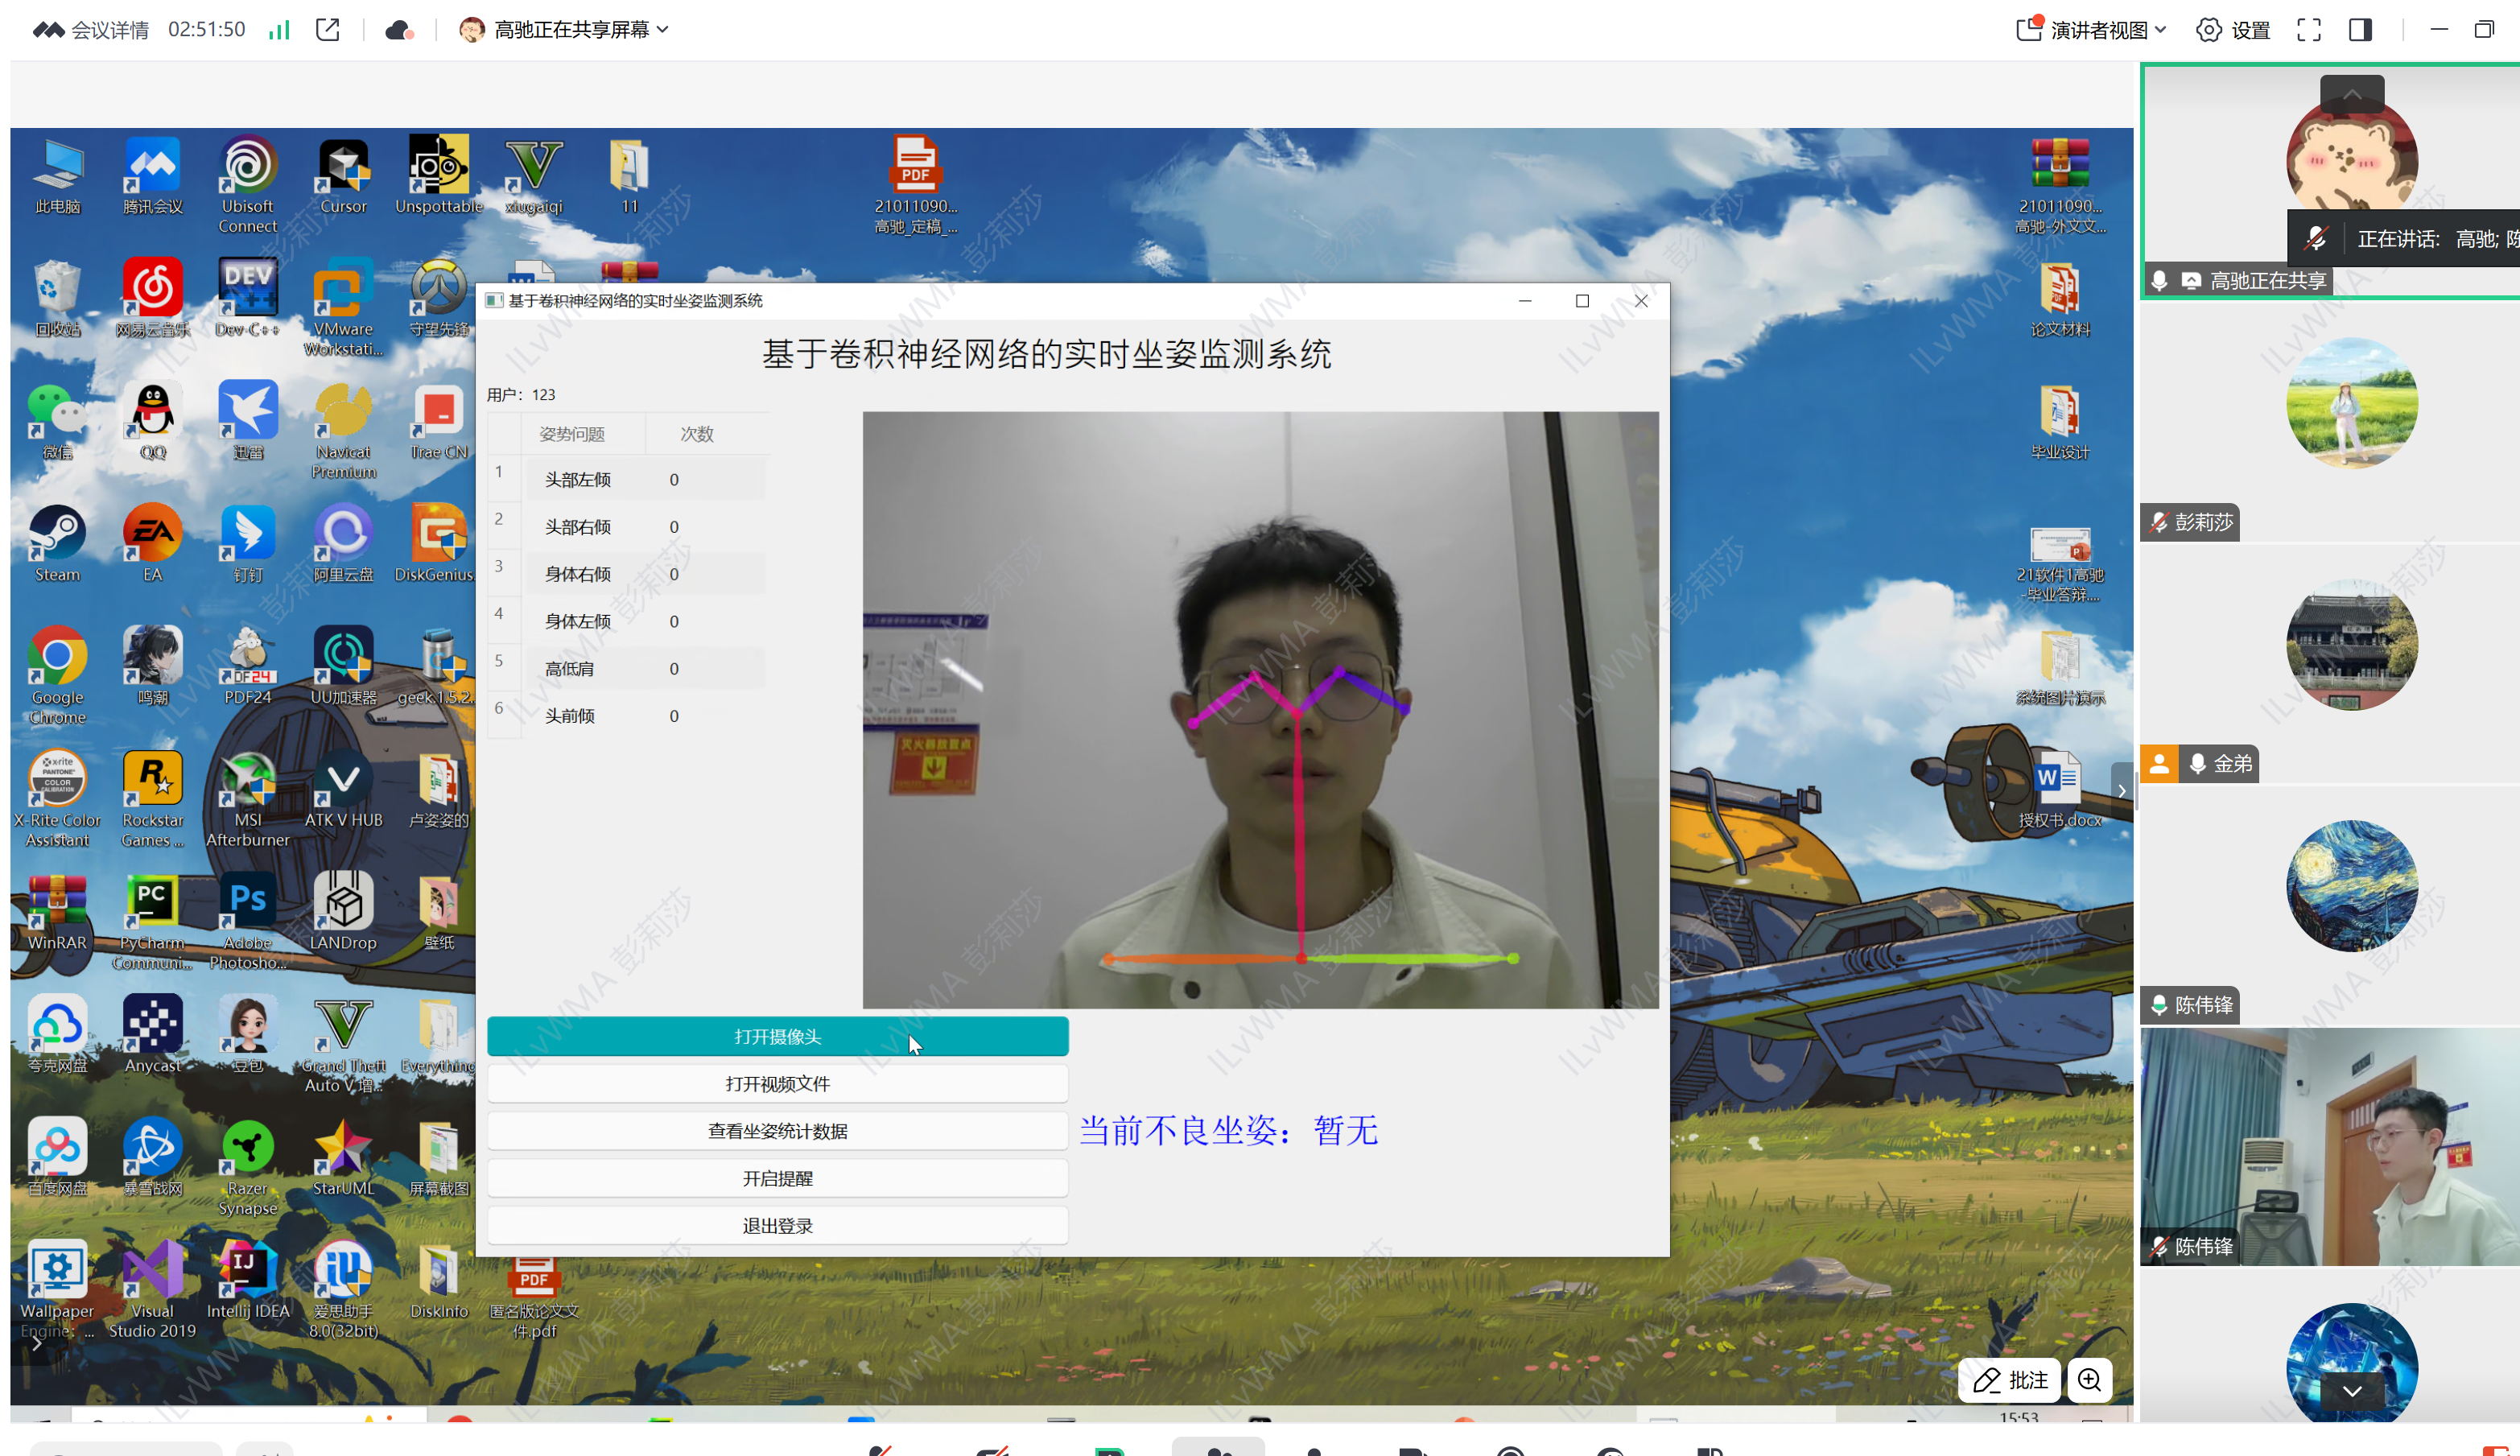Open the 设置 gear icon
This screenshot has height=1456, width=2520.
click(x=2208, y=30)
